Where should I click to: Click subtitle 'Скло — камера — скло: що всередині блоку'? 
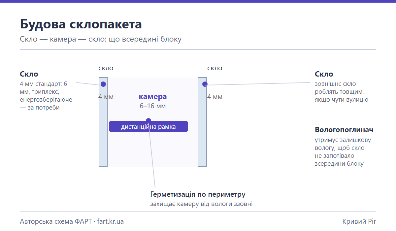point(101,39)
